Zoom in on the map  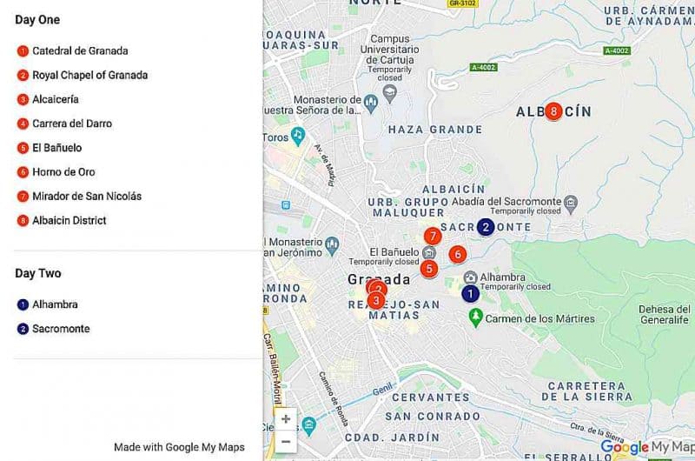[285, 418]
